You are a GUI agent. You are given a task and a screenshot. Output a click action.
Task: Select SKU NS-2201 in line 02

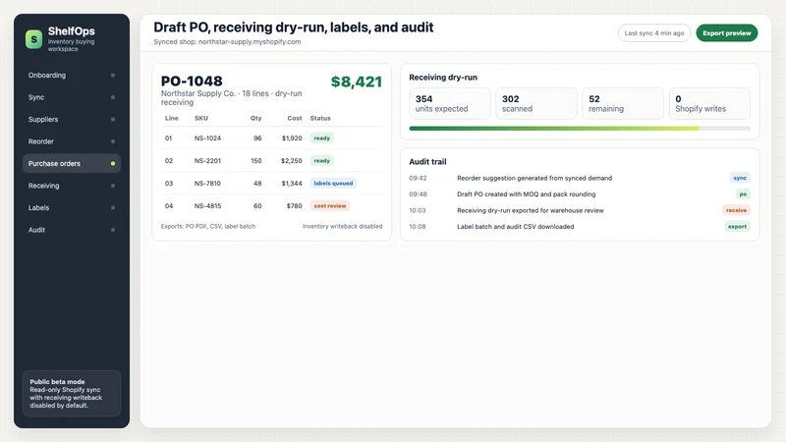[x=207, y=160]
